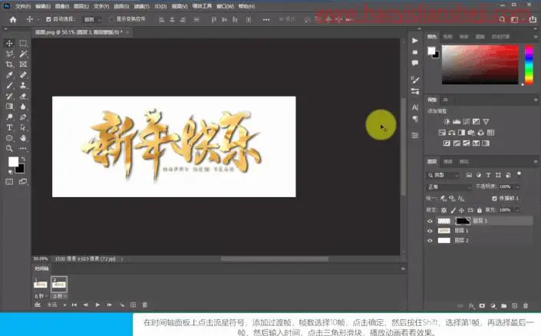Select the Pen tool
Image resolution: width=541 pixels, height=336 pixels.
[23, 117]
